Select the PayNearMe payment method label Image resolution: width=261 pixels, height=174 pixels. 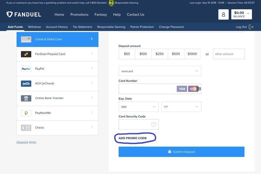43,113
